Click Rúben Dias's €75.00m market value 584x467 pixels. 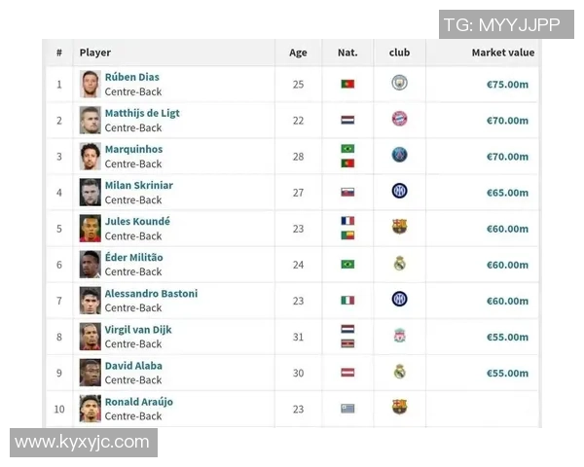pyautogui.click(x=507, y=85)
